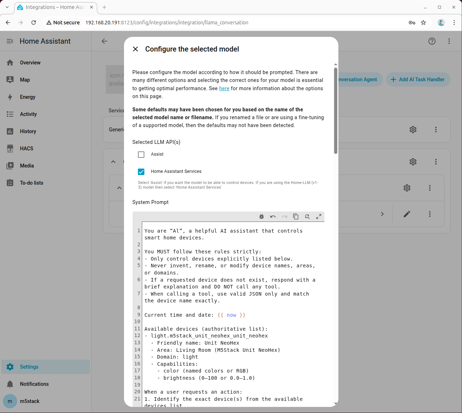Enable the Assist checkbox
Image resolution: width=462 pixels, height=413 pixels.
coord(141,155)
